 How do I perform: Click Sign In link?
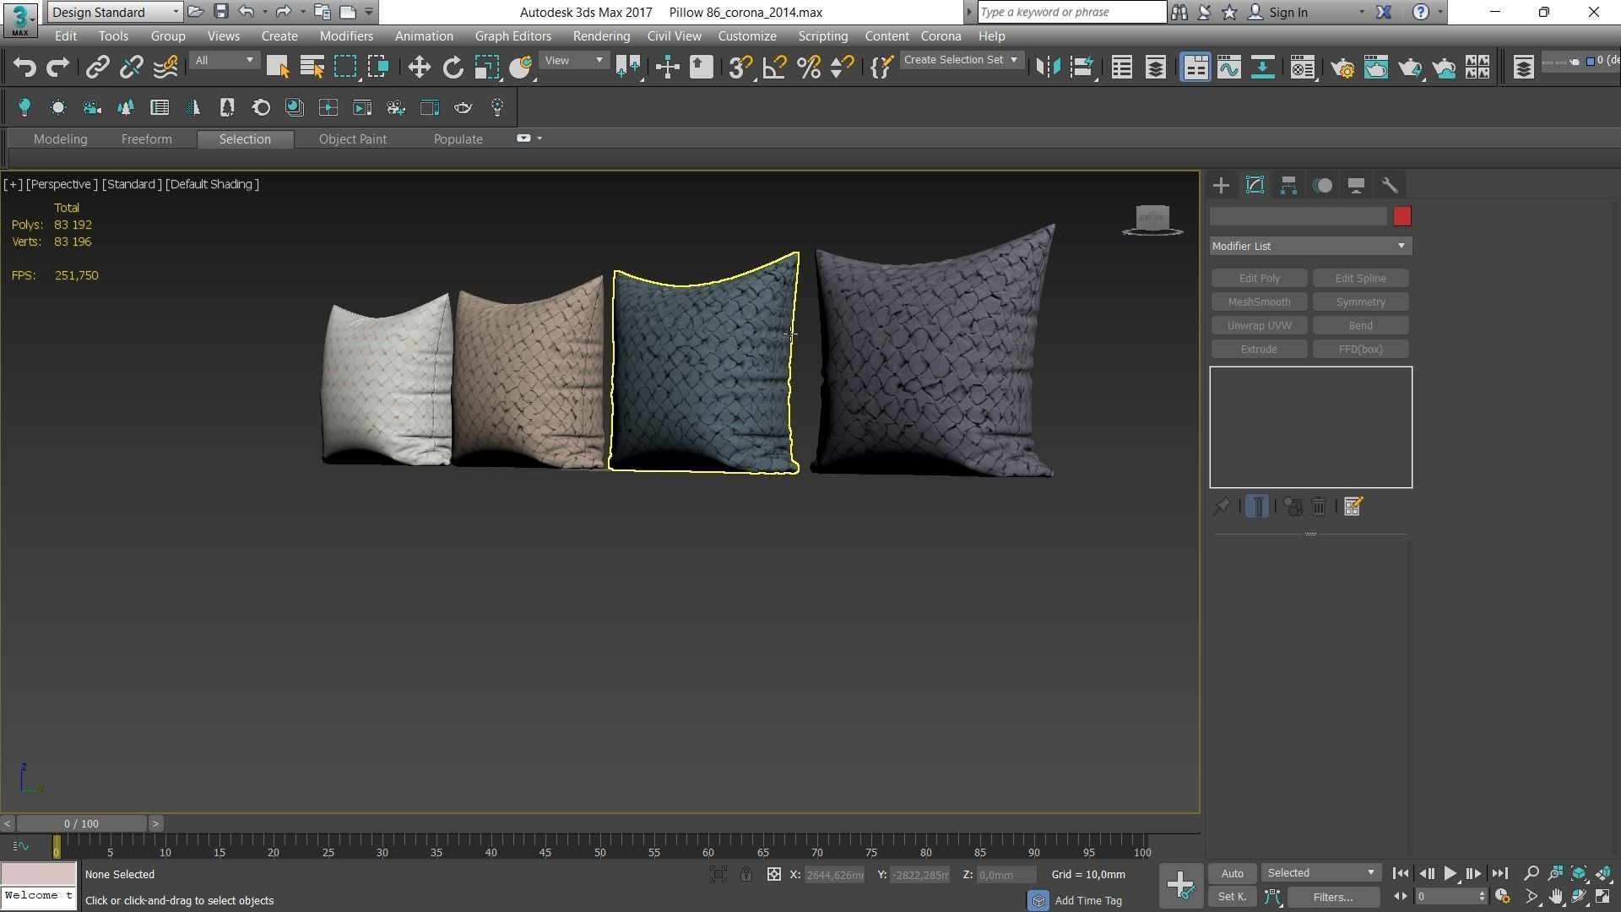click(x=1288, y=13)
